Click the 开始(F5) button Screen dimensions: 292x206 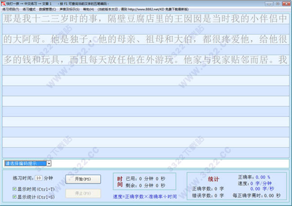(83, 179)
